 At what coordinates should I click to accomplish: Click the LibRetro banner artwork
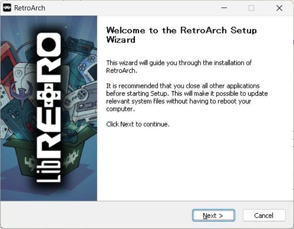[x=49, y=108]
